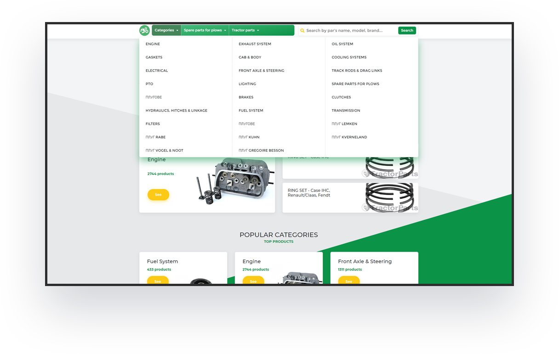Select the ELECTRICAL category
559x354 pixels.
pos(156,70)
